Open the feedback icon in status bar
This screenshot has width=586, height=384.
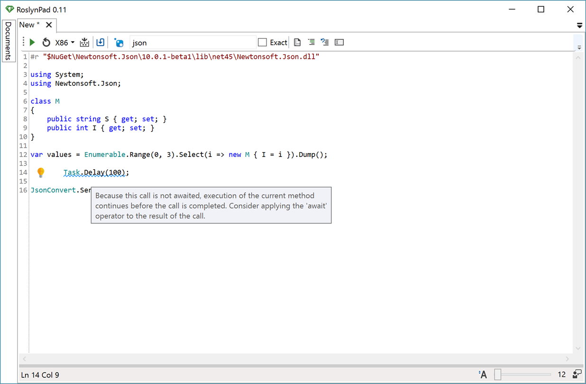tap(577, 375)
